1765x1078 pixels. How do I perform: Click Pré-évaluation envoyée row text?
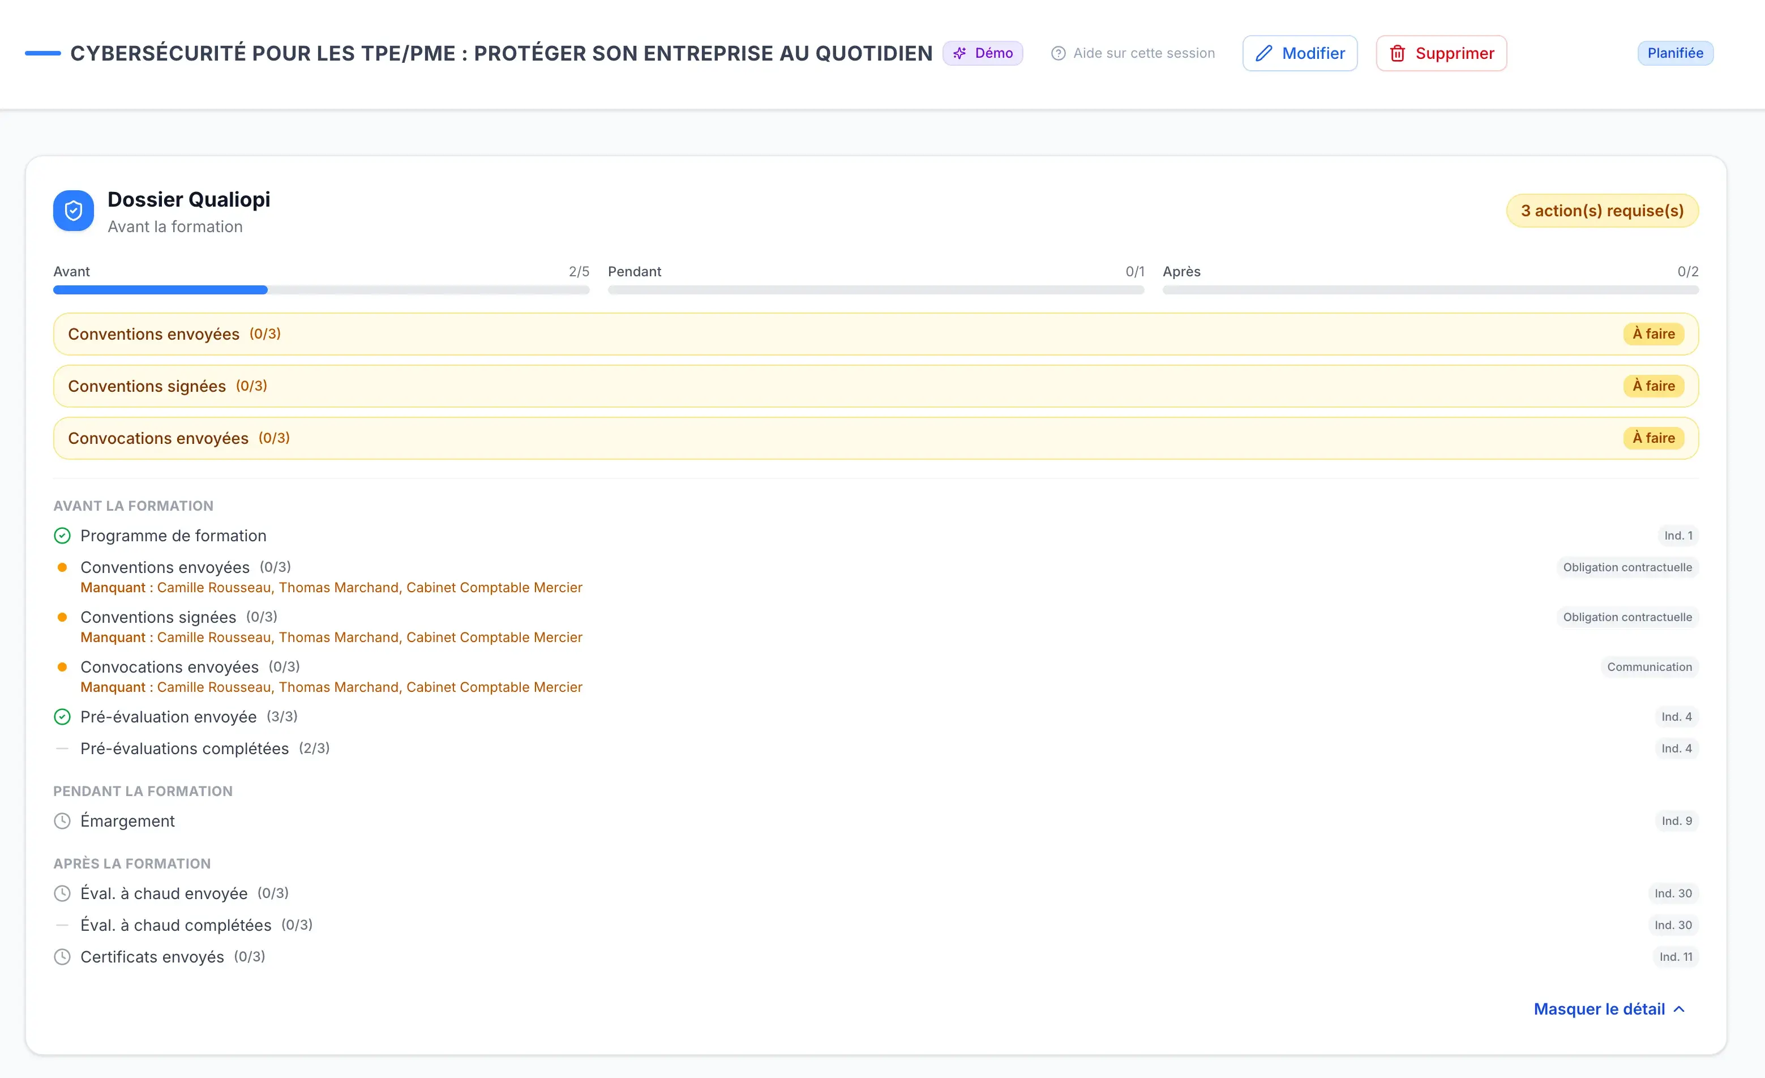pyautogui.click(x=168, y=717)
